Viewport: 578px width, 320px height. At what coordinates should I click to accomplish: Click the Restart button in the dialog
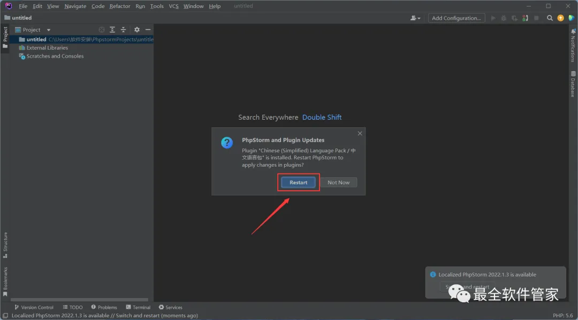point(298,182)
